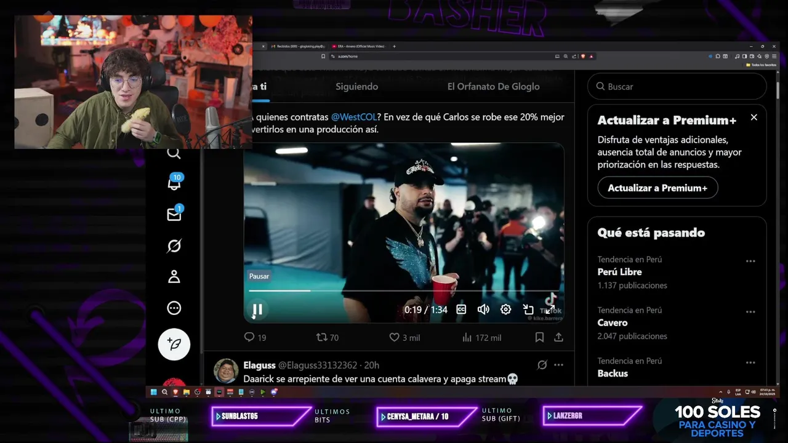Open the taskbar clock showing 07:43 p. m.
The image size is (788, 443).
[x=766, y=392]
